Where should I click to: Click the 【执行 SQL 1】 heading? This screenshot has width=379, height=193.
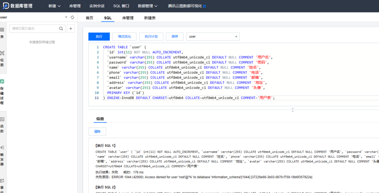[106, 146]
